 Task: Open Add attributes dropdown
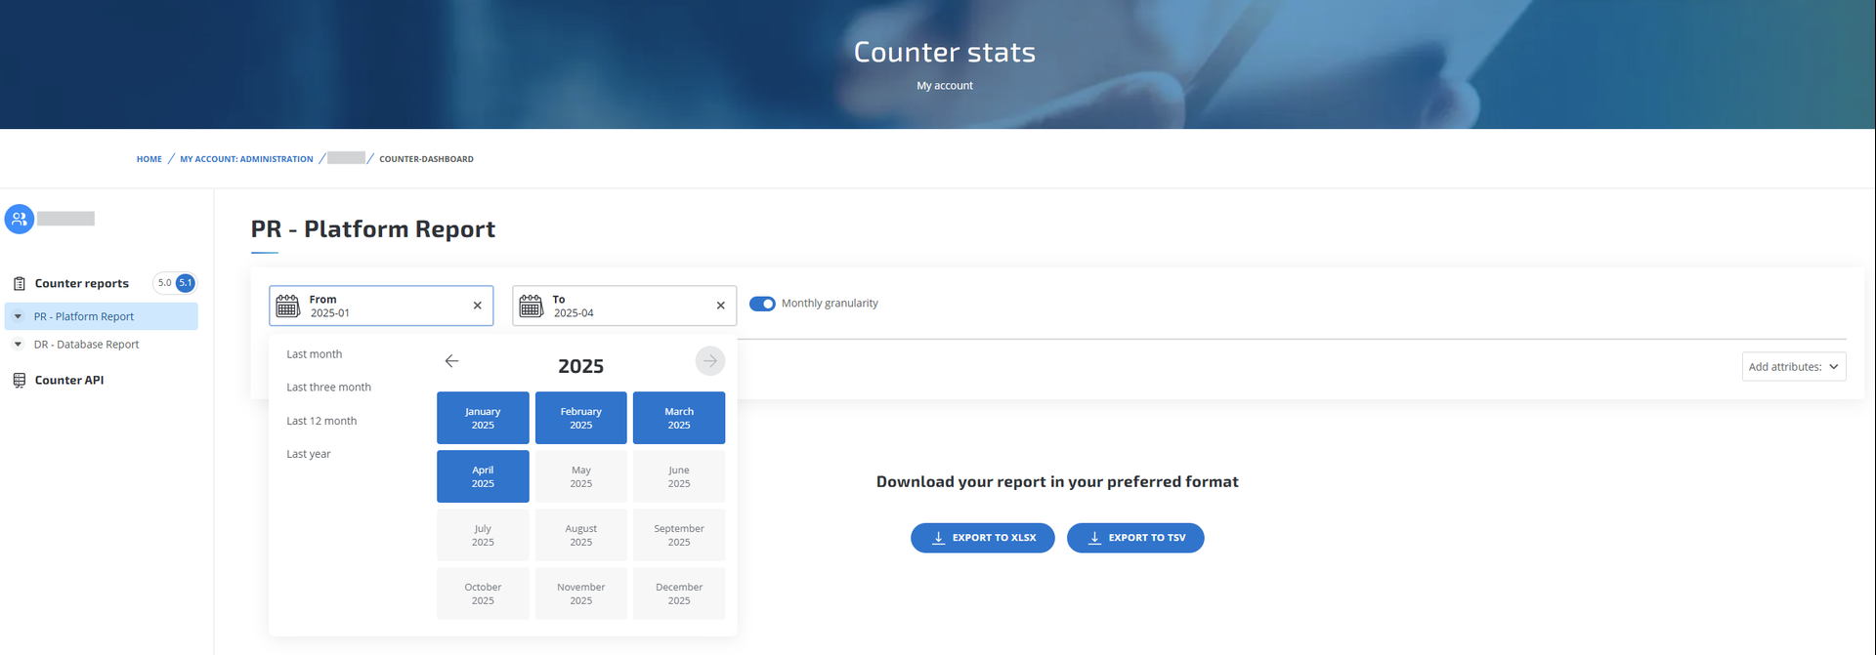1794,367
